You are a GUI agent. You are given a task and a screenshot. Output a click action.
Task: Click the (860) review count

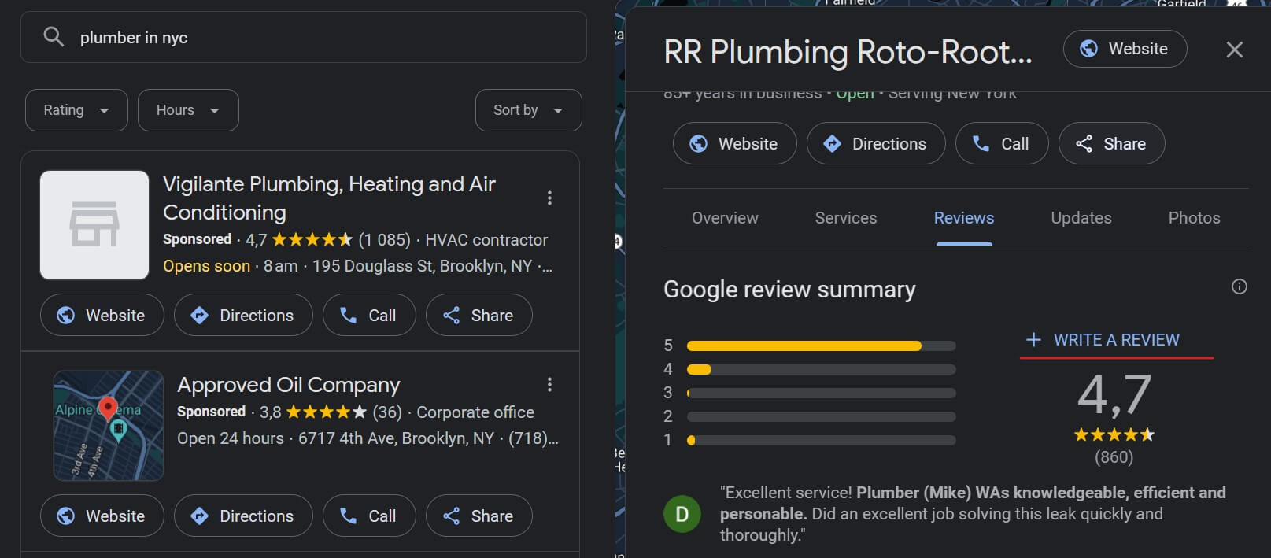(x=1114, y=457)
